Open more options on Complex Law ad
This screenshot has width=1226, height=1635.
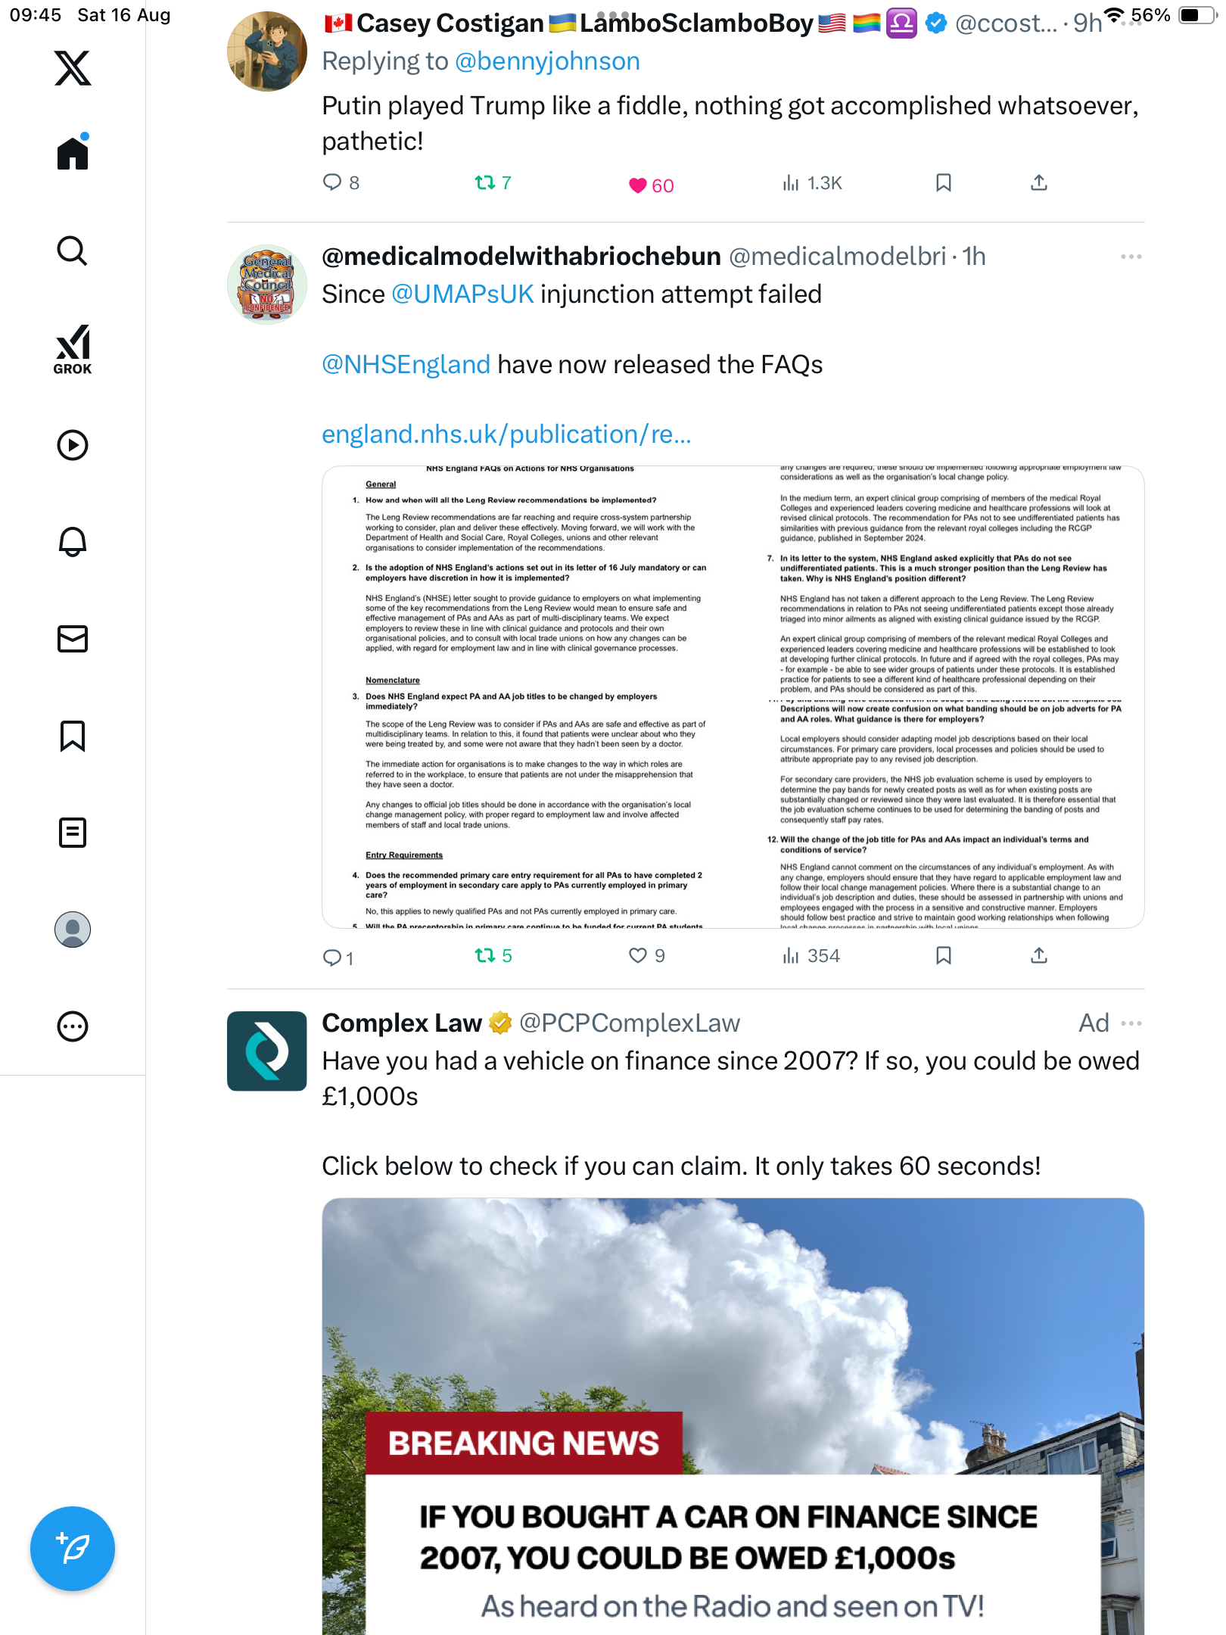point(1131,1023)
